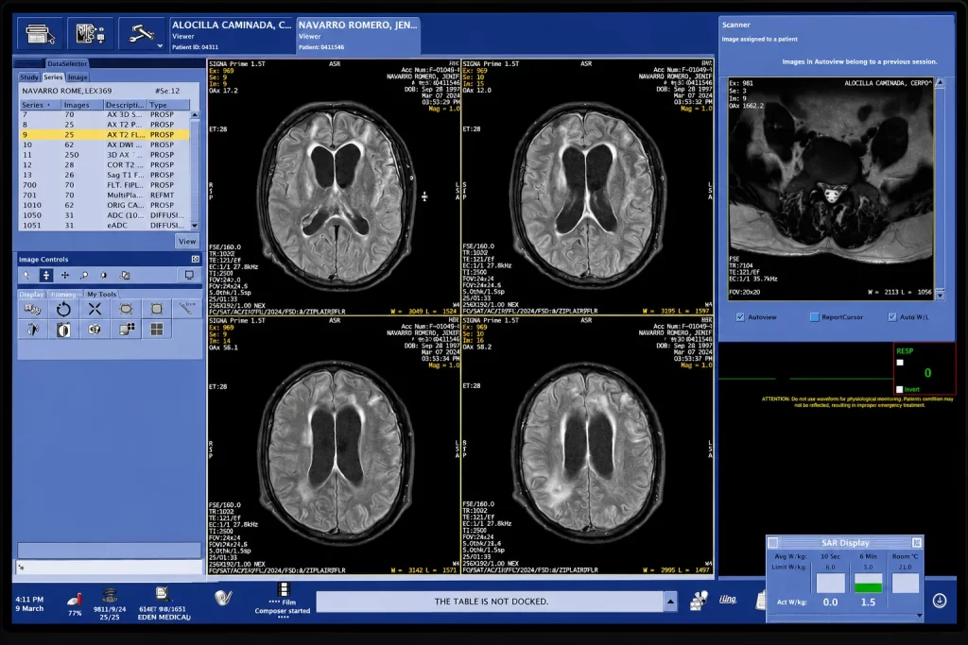
Task: Click the brain image icon in My Tools
Action: click(95, 330)
